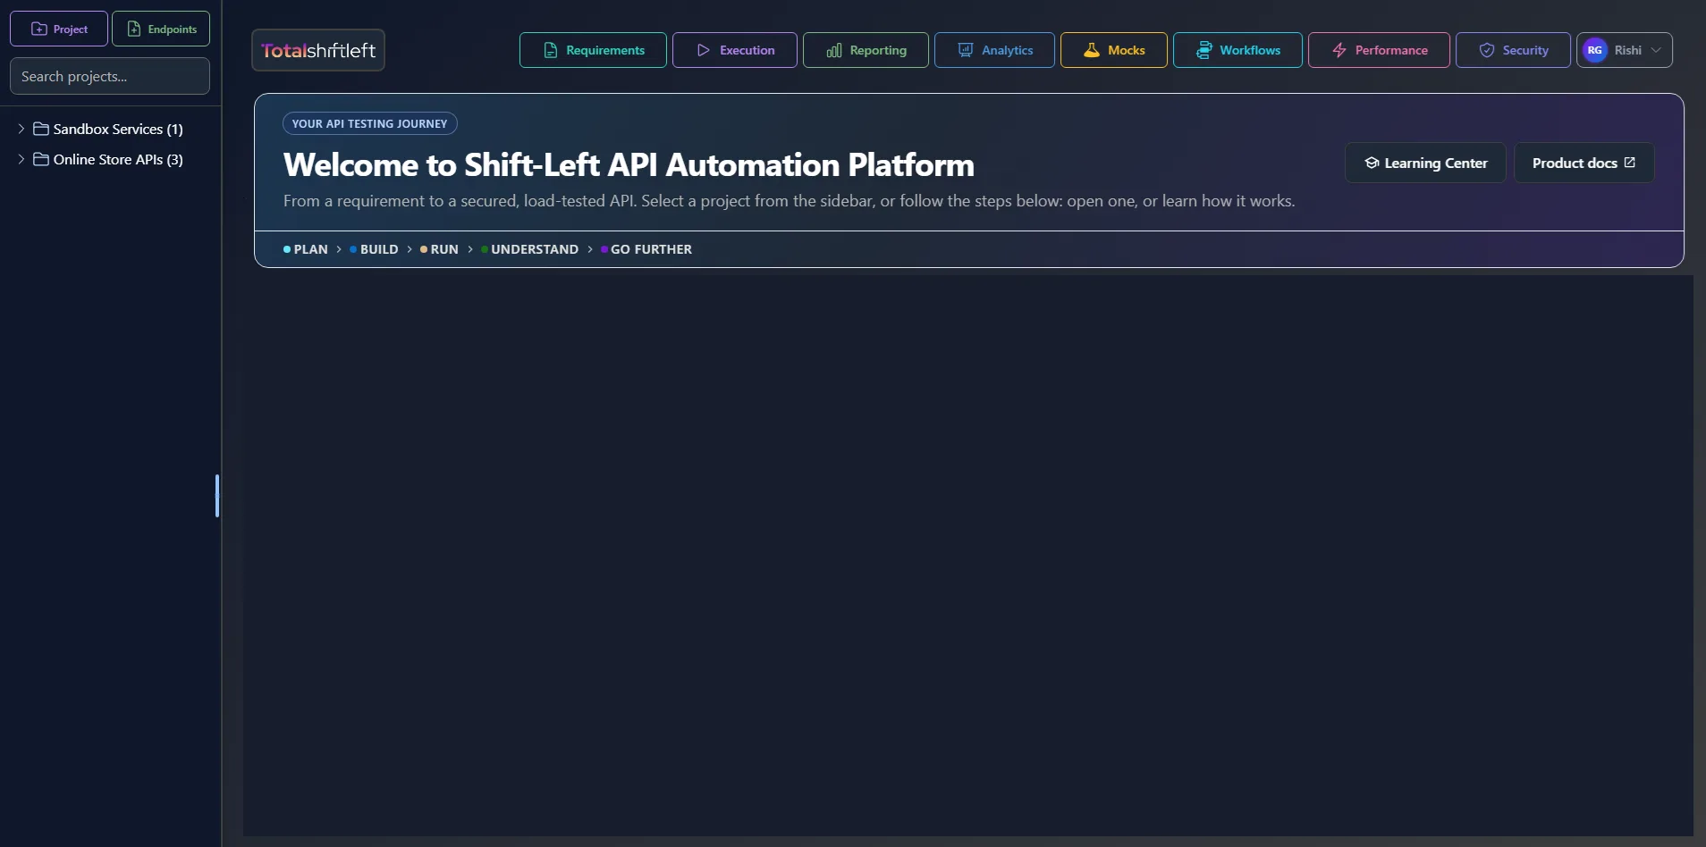Click the Product docs external-link icon

tap(1630, 163)
